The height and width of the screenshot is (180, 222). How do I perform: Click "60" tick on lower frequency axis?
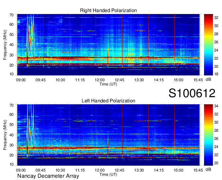pyautogui.click(x=11, y=114)
